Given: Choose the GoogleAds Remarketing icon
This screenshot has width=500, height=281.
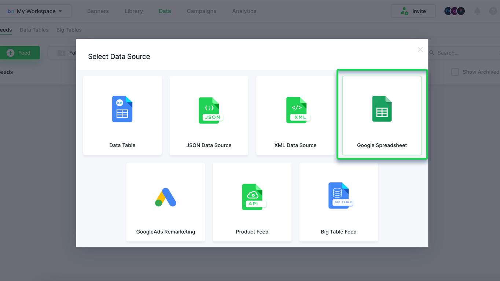Looking at the screenshot, I should pos(166,197).
